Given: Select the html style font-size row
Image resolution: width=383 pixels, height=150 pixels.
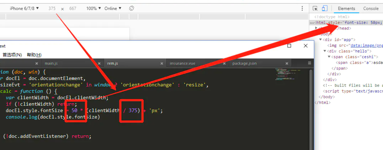Looking at the screenshot, I should coord(346,22).
